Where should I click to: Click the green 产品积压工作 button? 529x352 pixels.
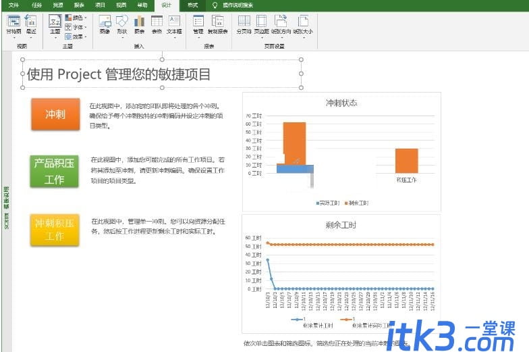(54, 172)
